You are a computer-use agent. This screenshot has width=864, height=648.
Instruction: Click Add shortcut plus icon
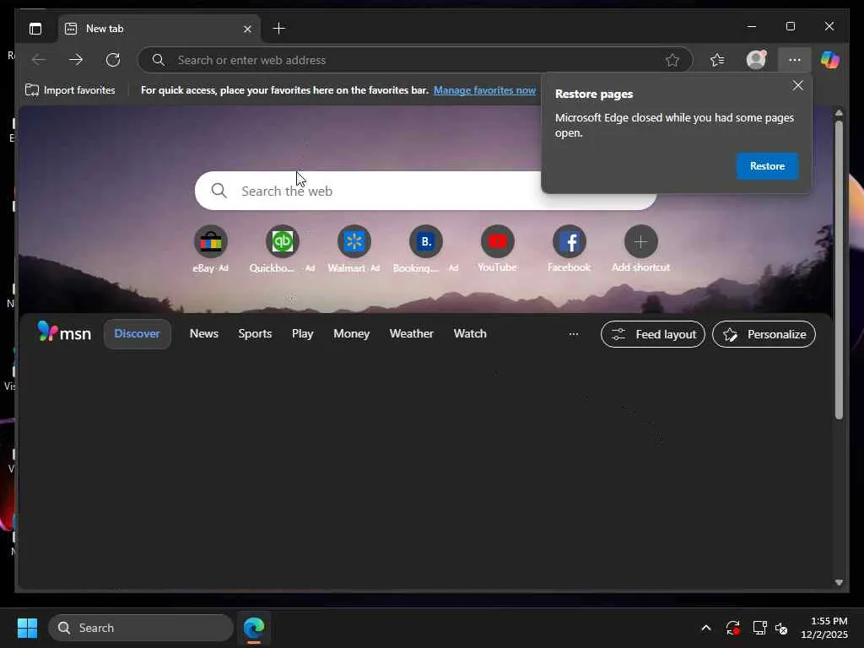click(x=640, y=241)
